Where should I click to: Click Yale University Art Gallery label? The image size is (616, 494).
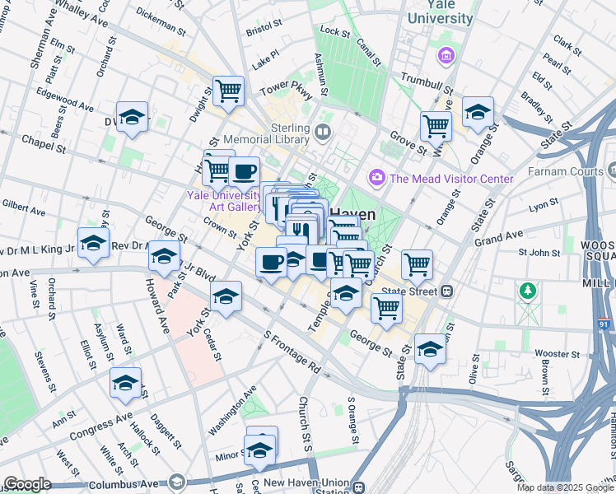coord(224,201)
